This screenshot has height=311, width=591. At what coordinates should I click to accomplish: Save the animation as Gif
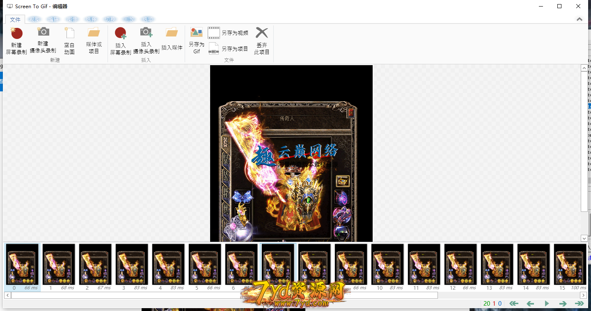tap(197, 41)
